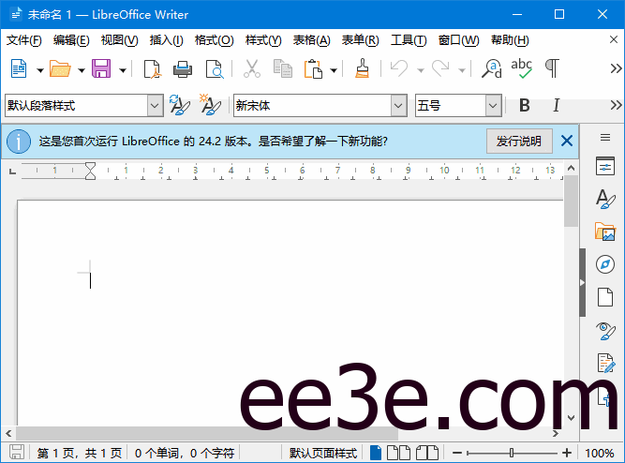The height and width of the screenshot is (463, 625).
Task: Click the document save status icon in status bar
Action: 17,453
